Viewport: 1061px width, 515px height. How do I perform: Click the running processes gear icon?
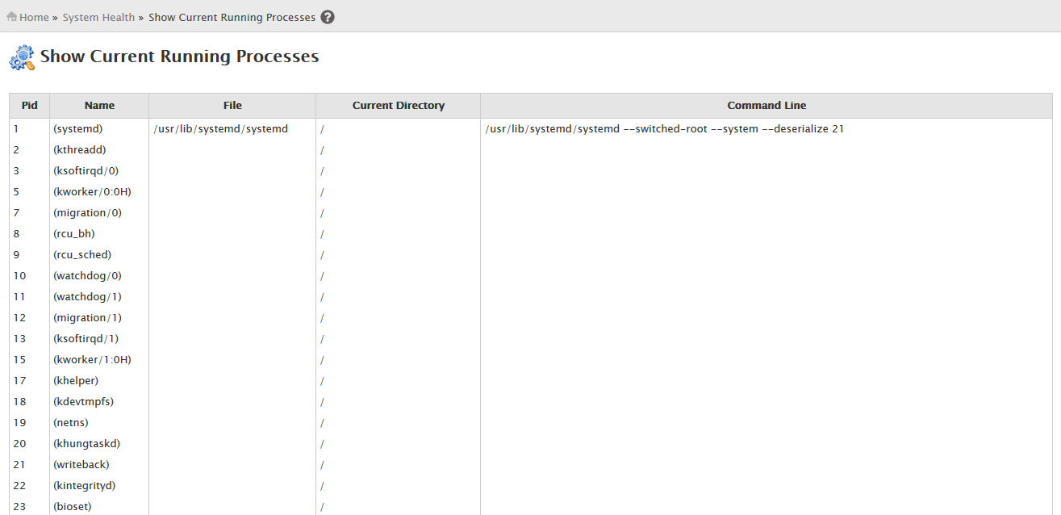pos(22,57)
